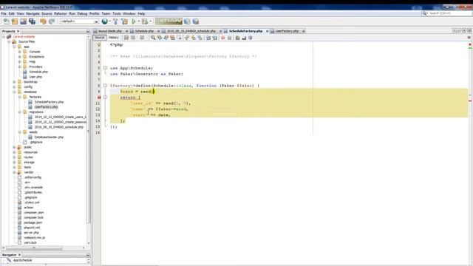
Task: Collapse code fold at return line 10
Action: pos(105,97)
